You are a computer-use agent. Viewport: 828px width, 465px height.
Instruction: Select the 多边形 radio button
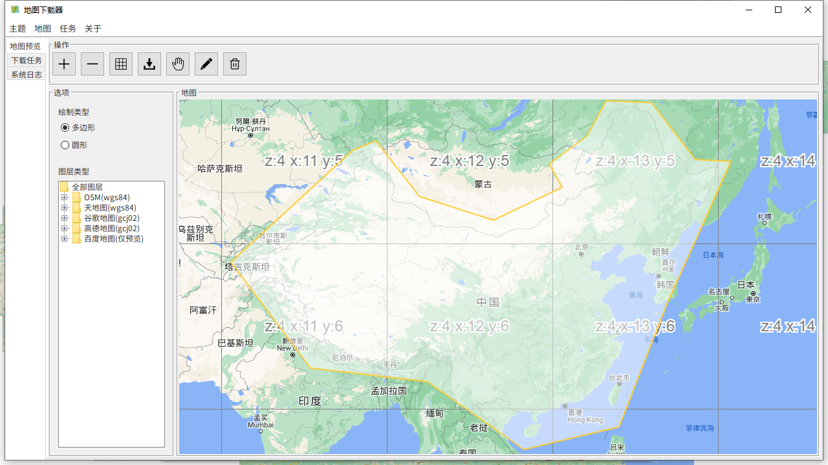pos(65,128)
